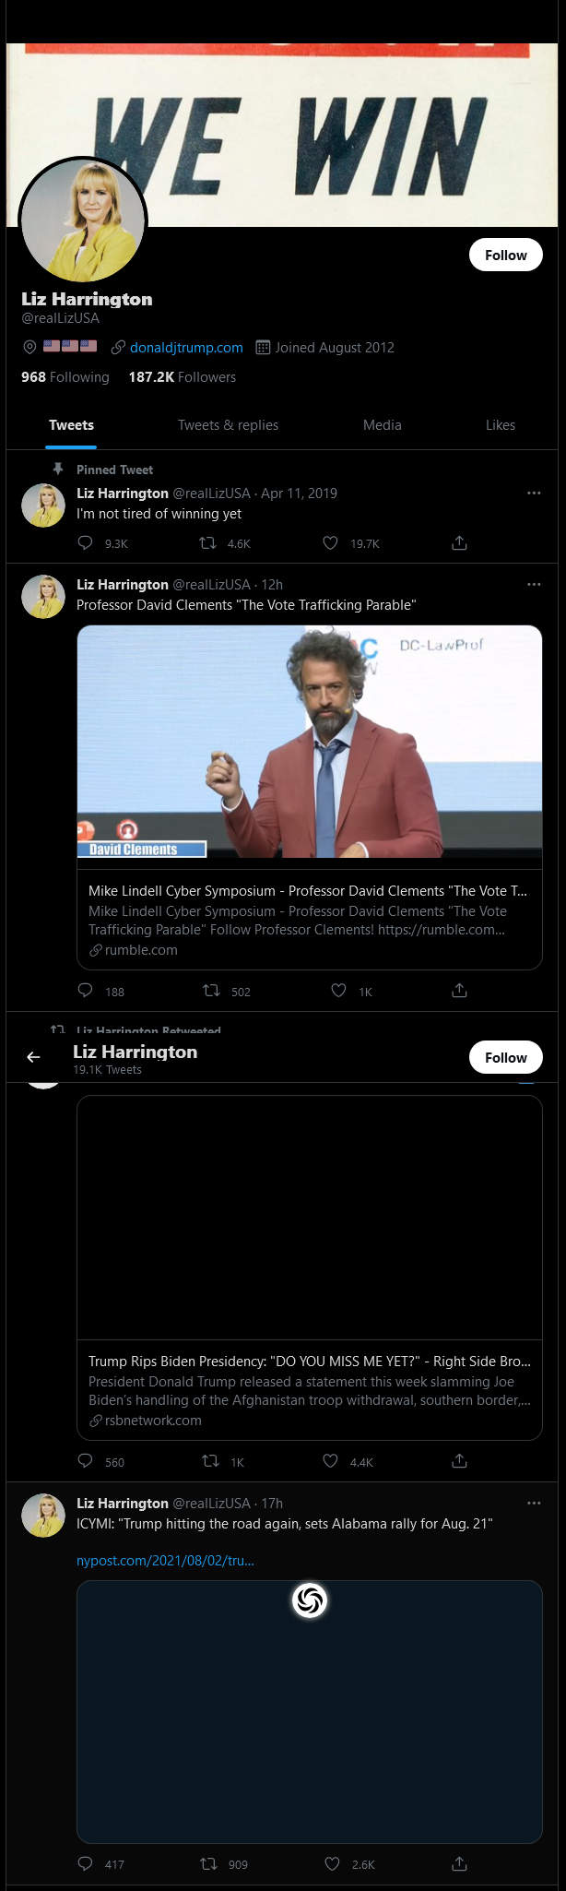Image resolution: width=566 pixels, height=1891 pixels.
Task: Like the David Clements tweet with 1K likes
Action: pyautogui.click(x=338, y=991)
